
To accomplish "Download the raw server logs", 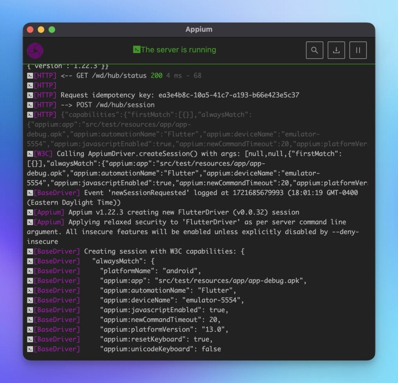I will click(336, 50).
